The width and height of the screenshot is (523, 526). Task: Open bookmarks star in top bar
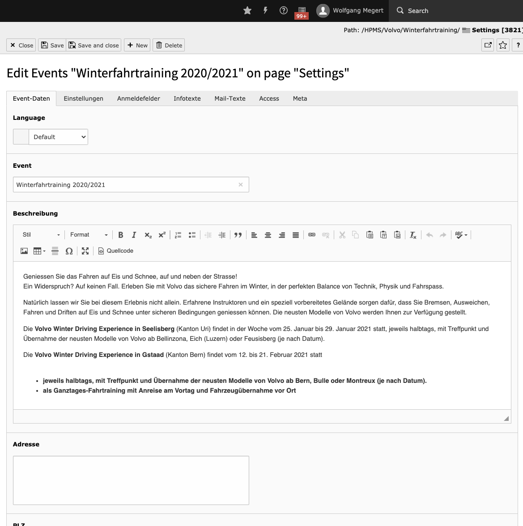[247, 11]
